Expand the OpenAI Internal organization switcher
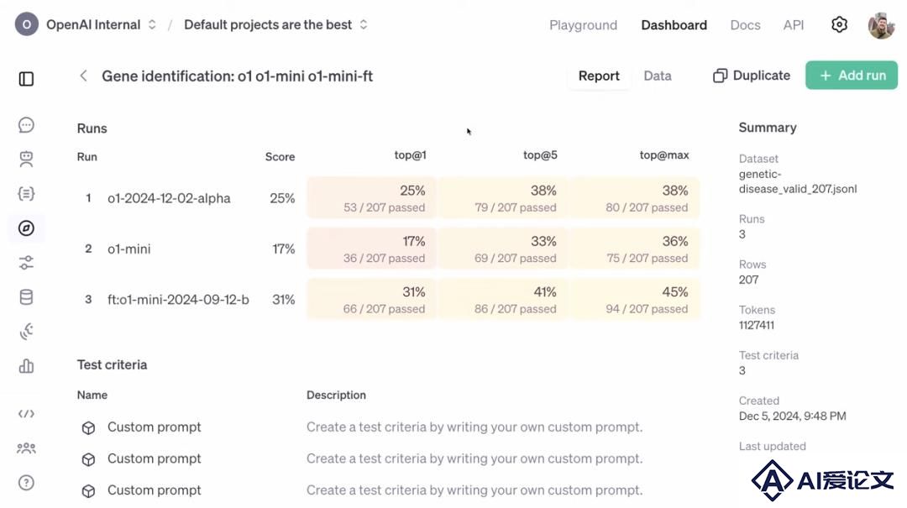 coord(86,25)
